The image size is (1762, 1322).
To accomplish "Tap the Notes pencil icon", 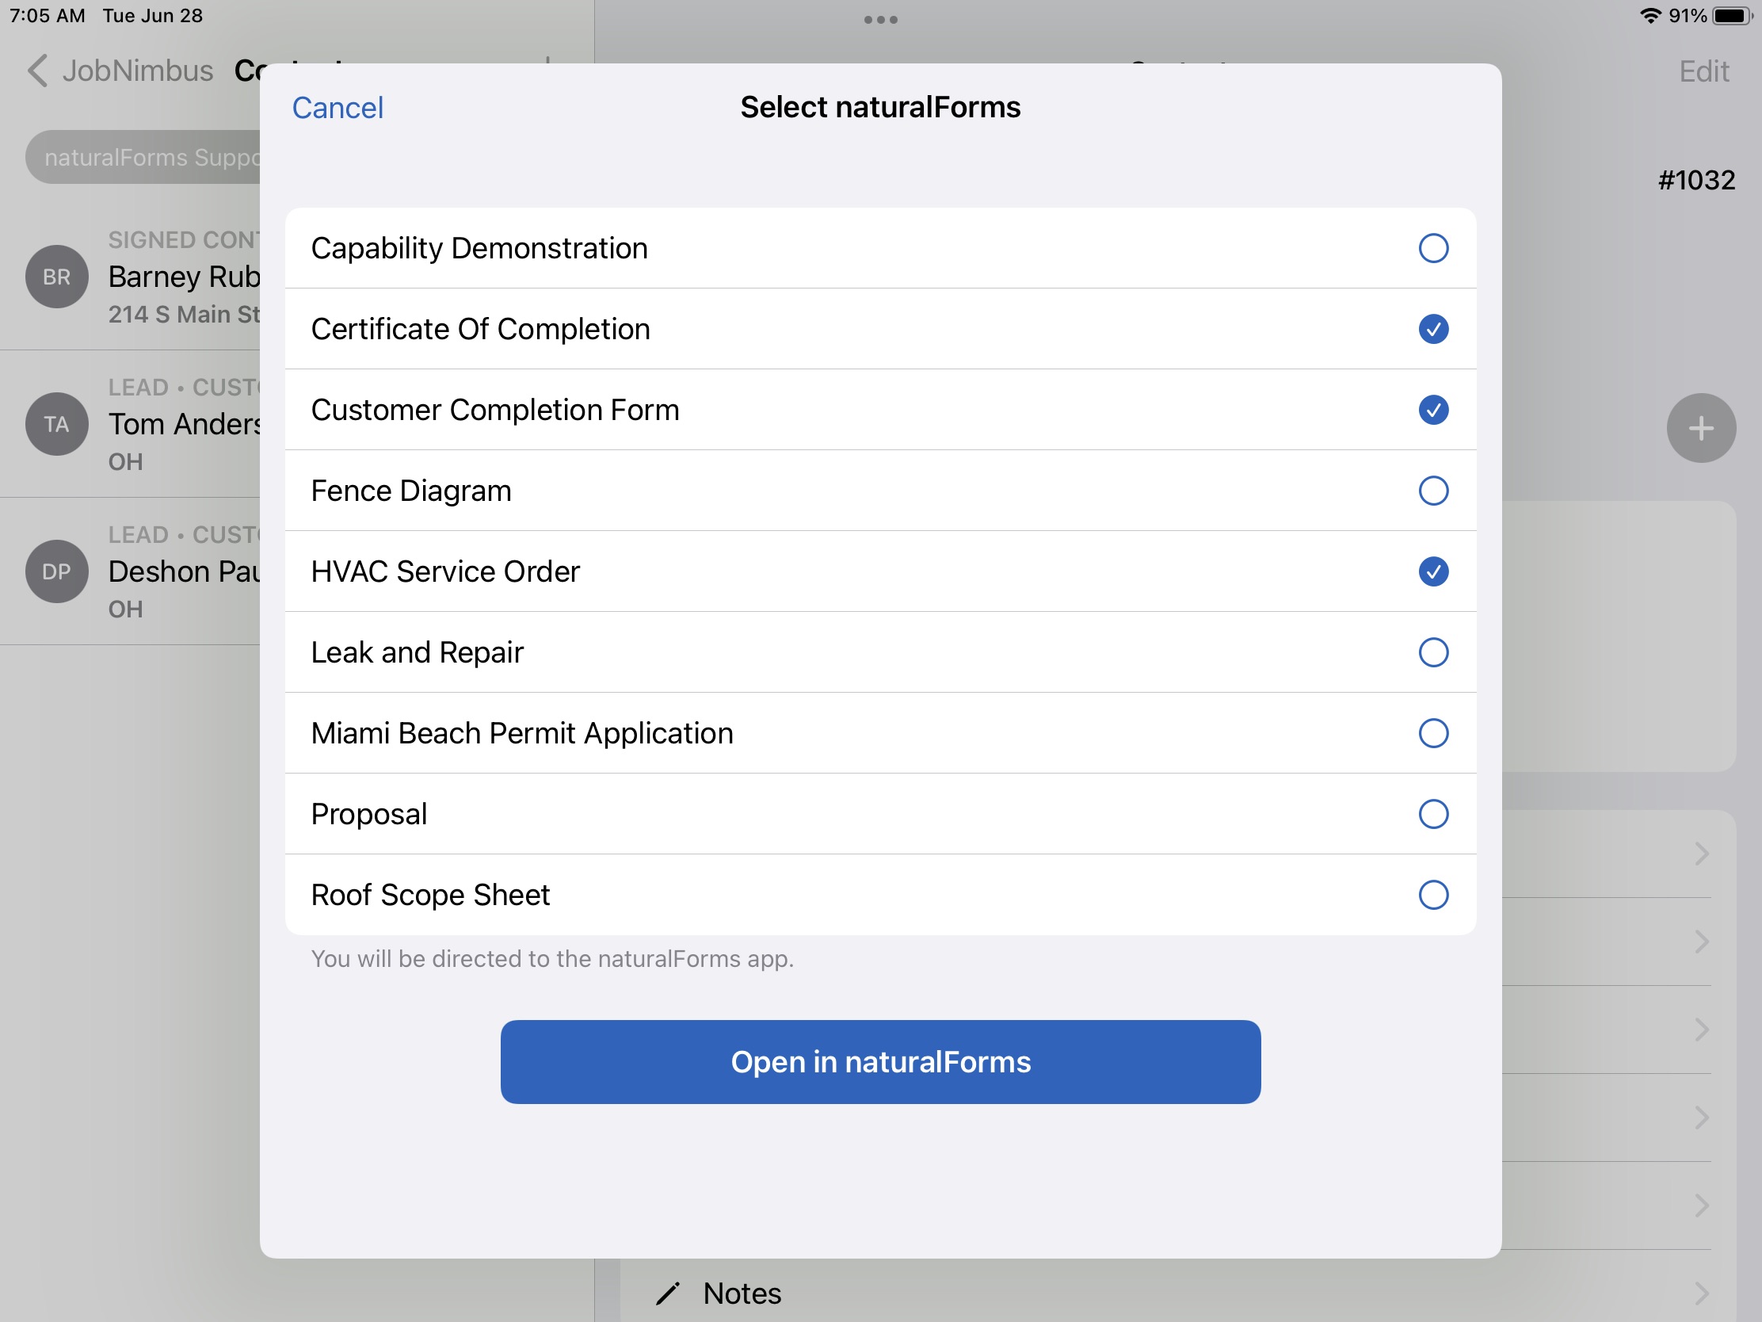I will coord(668,1293).
